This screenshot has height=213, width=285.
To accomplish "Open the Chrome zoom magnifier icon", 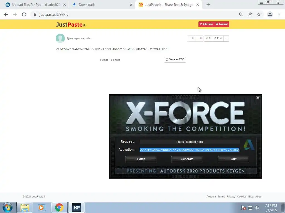I will (241, 14).
